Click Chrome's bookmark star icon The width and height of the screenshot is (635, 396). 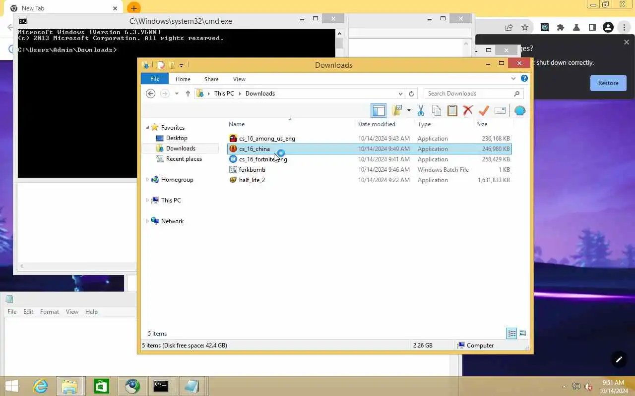pos(525,28)
